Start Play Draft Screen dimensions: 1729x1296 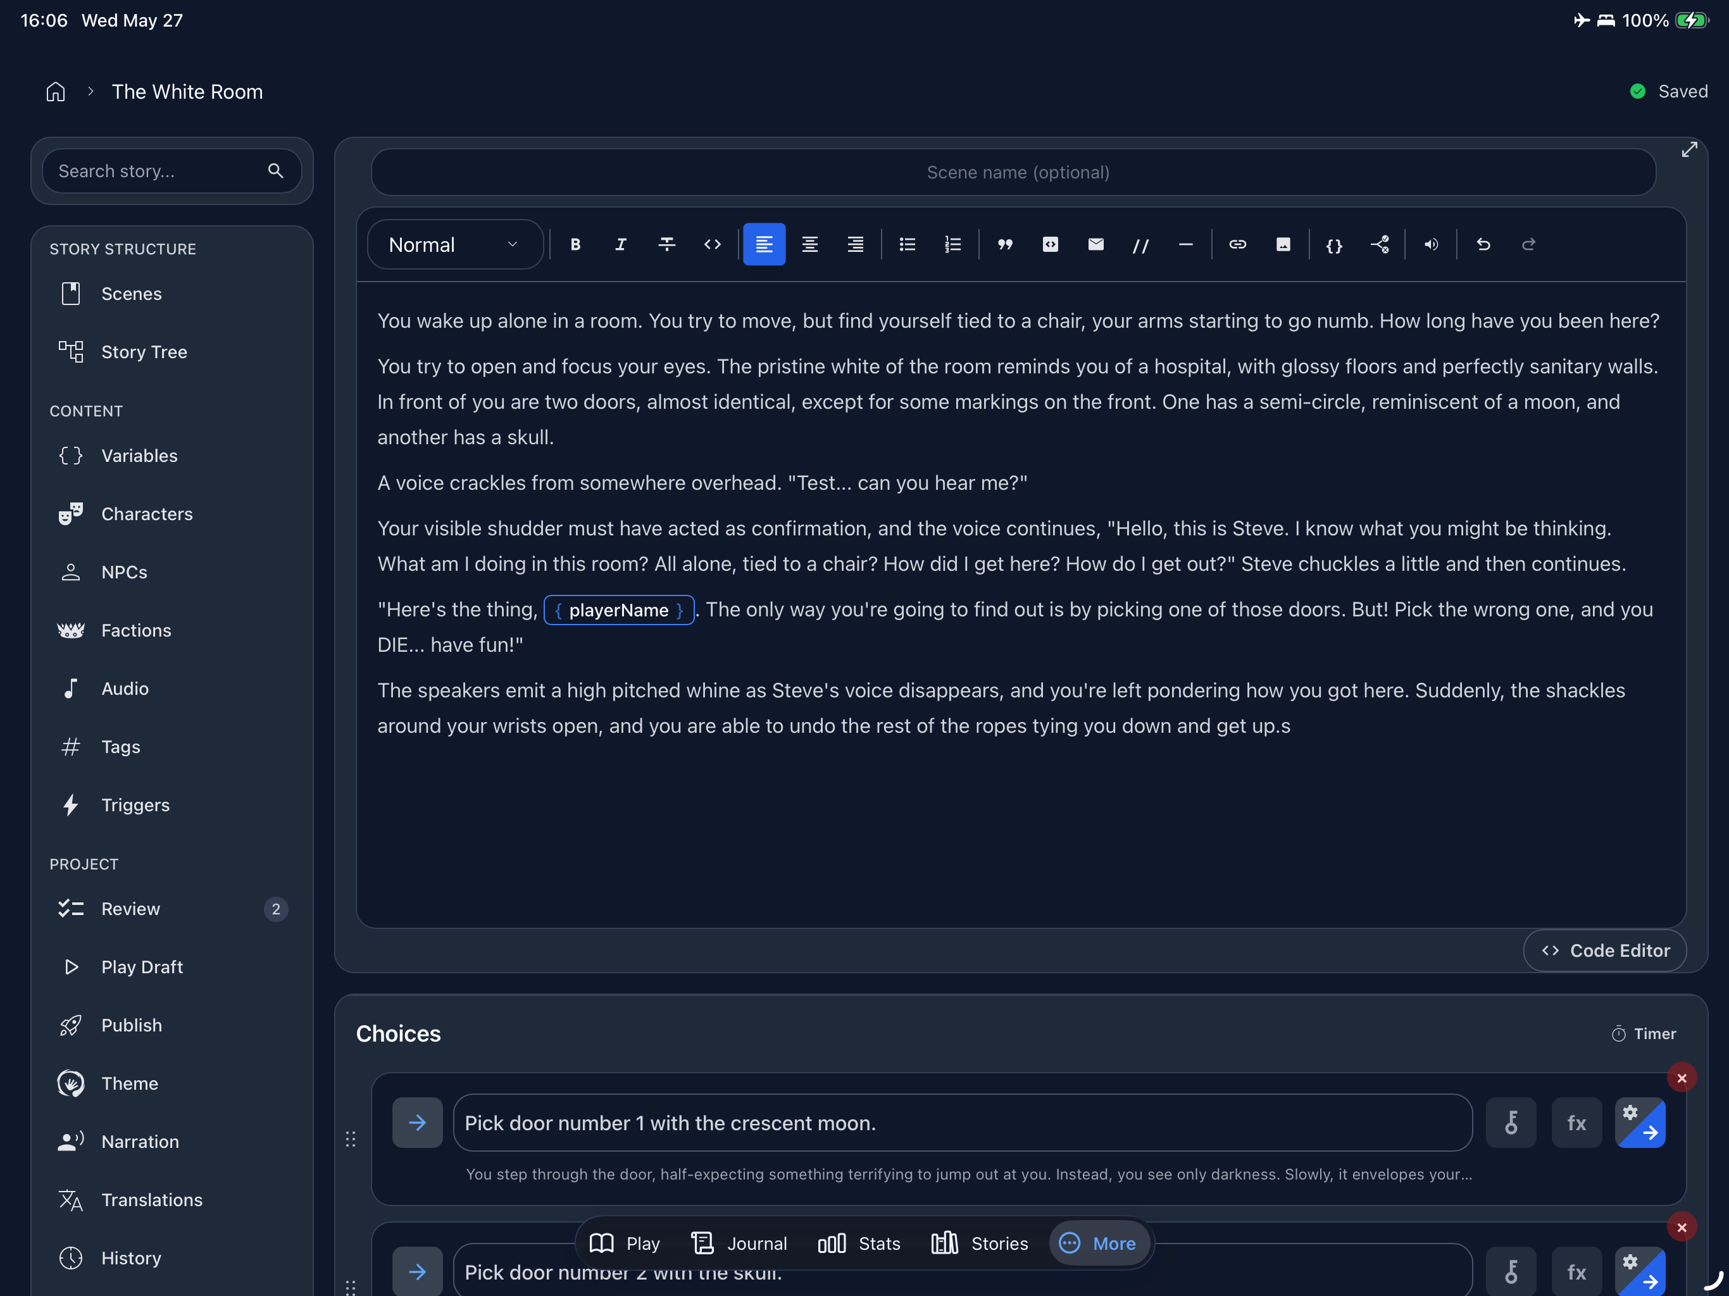coord(172,967)
